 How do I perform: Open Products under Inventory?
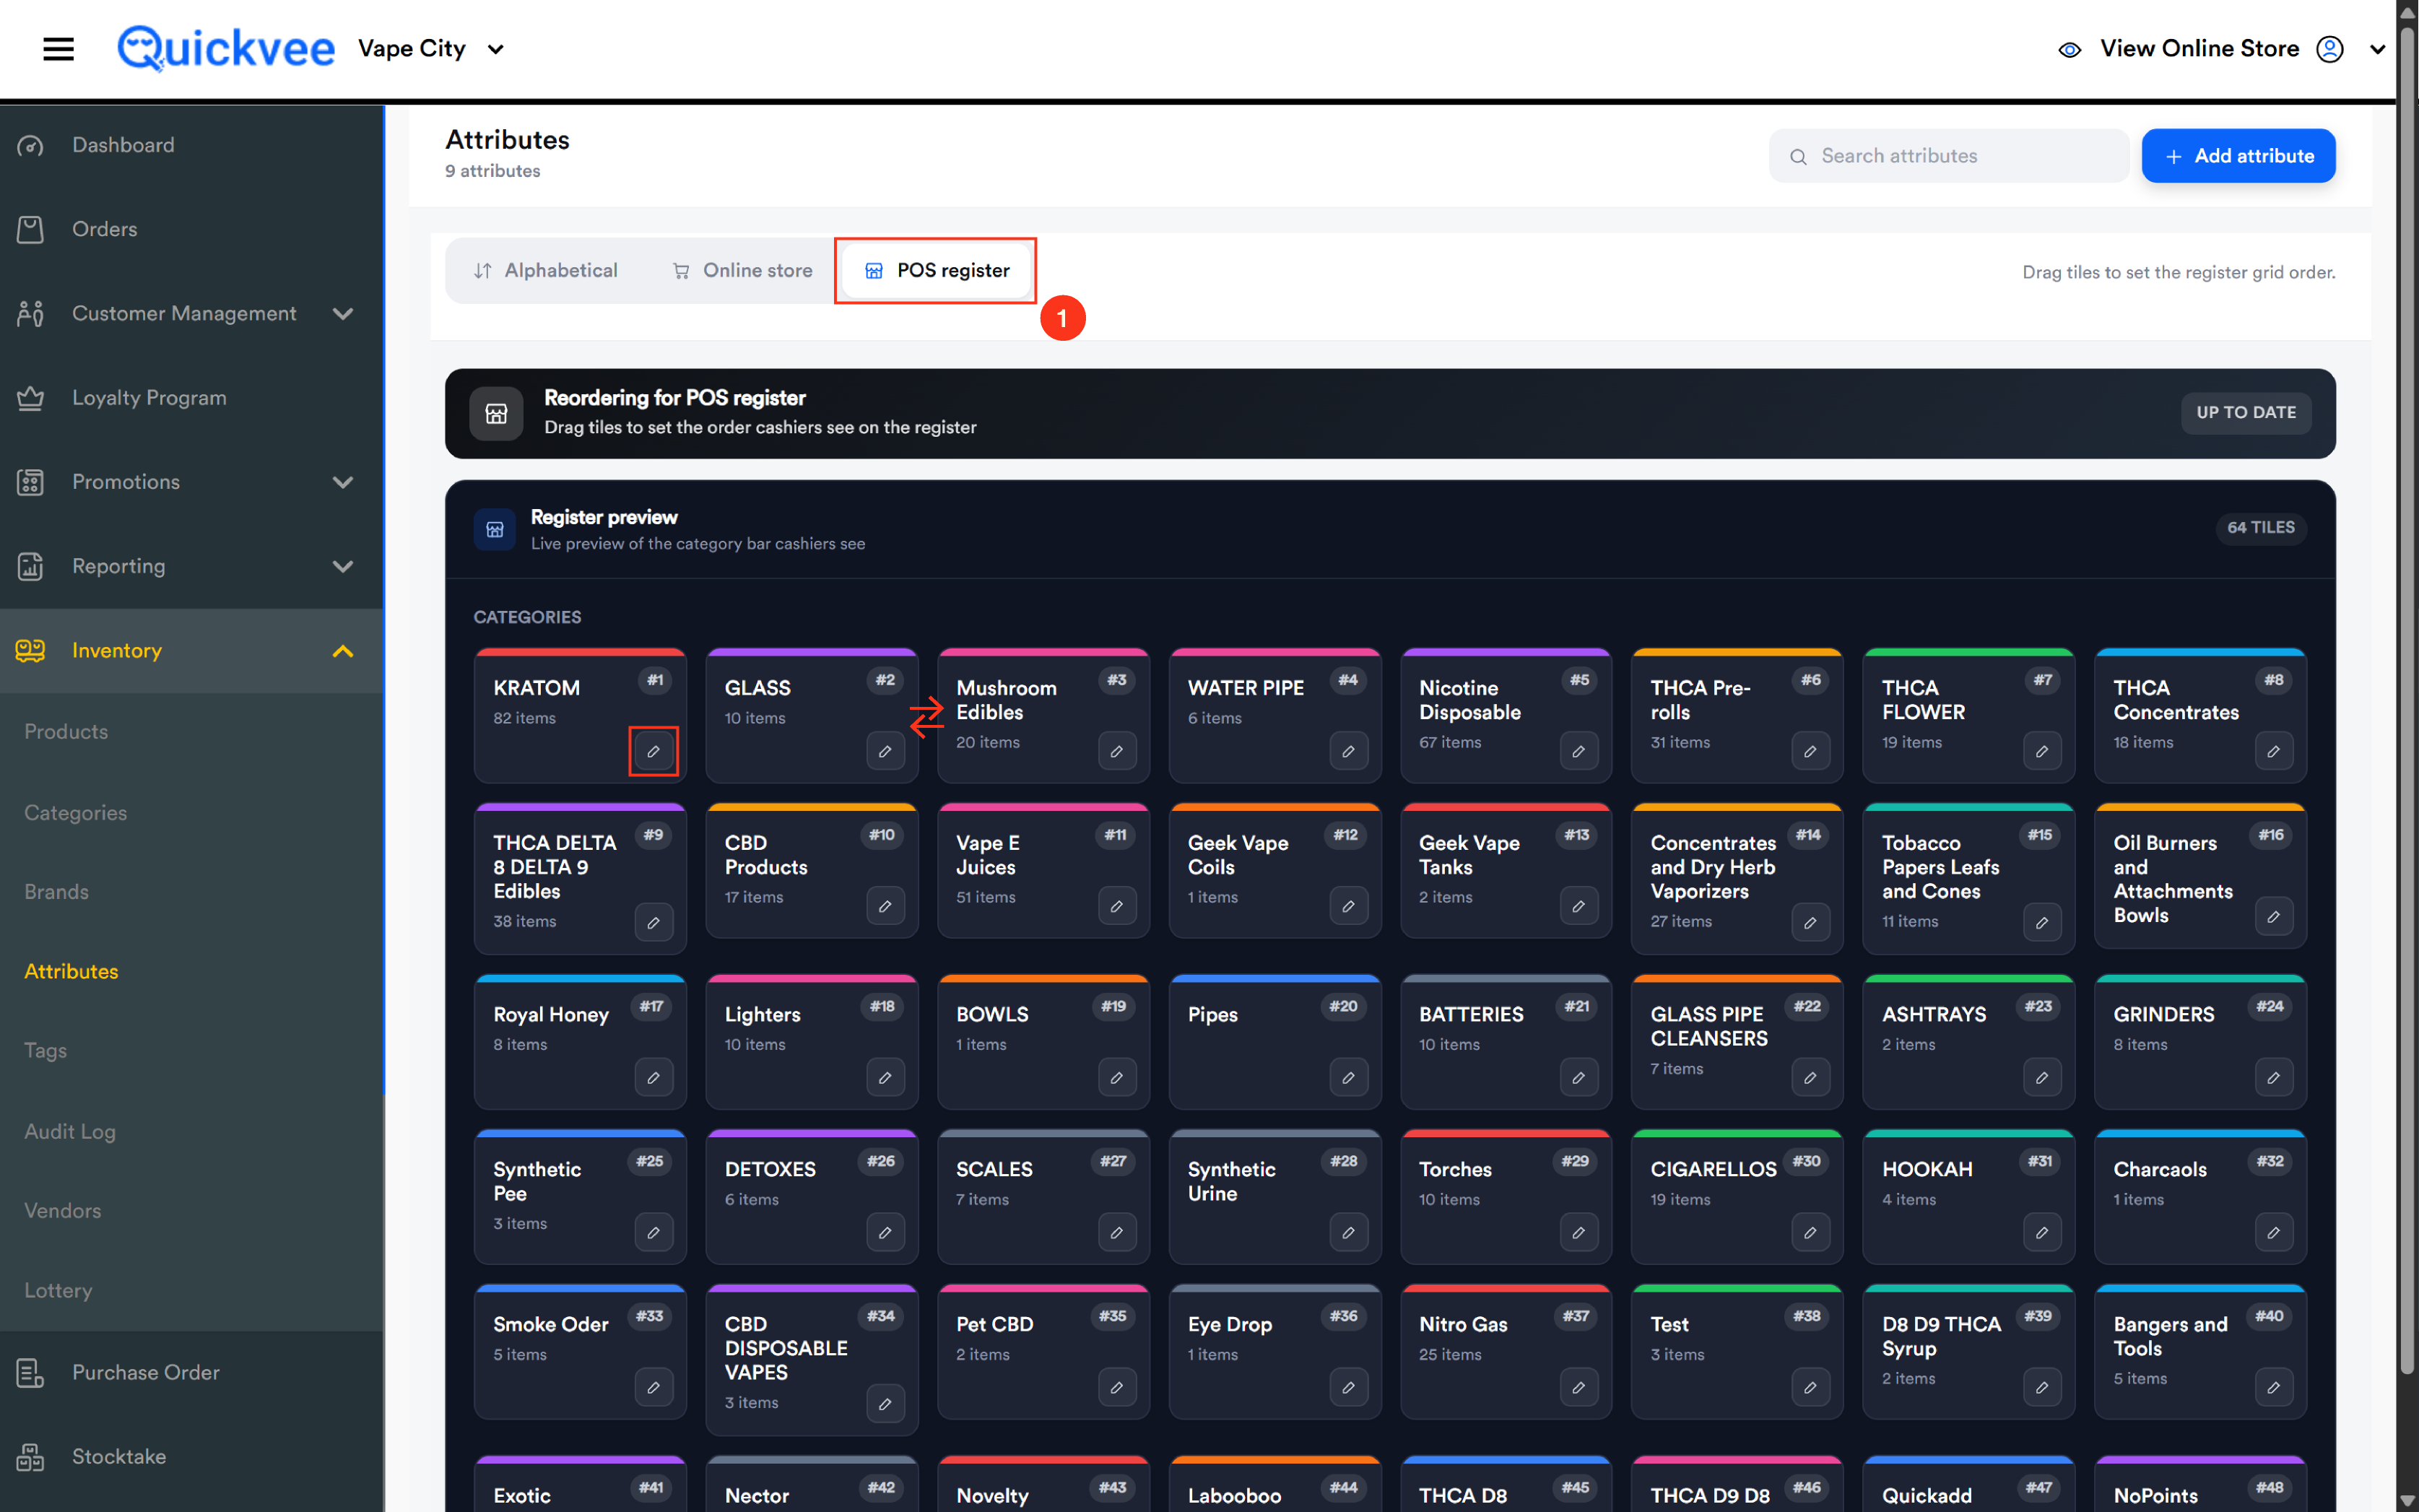point(66,731)
